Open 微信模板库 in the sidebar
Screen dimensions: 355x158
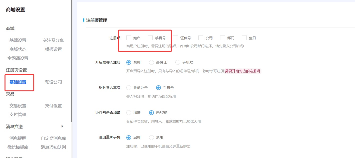pos(18,147)
